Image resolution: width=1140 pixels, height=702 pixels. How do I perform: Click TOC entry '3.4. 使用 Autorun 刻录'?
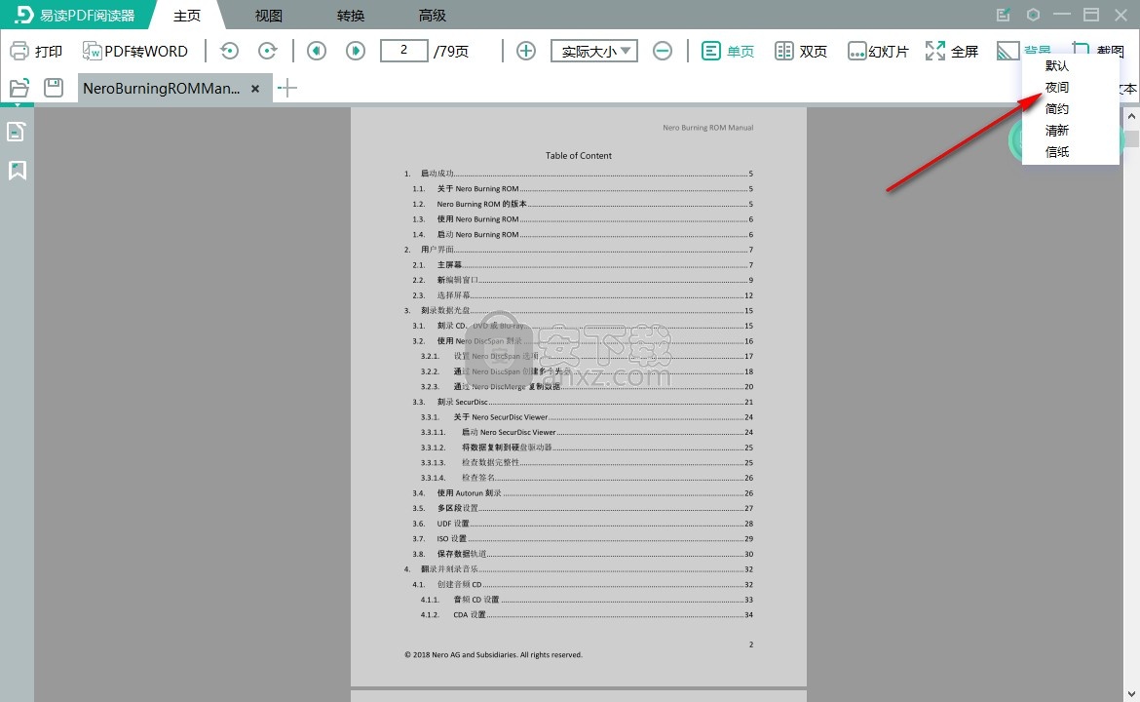(583, 492)
